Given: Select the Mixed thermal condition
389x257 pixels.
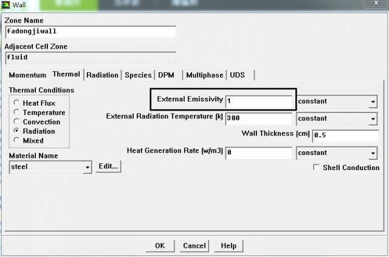Looking at the screenshot, I should [17, 140].
